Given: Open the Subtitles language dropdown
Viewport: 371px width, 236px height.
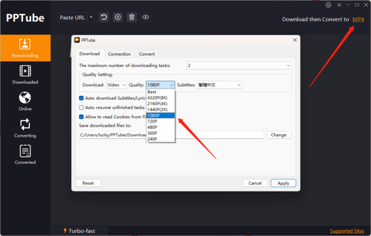Looking at the screenshot, I should [219, 85].
